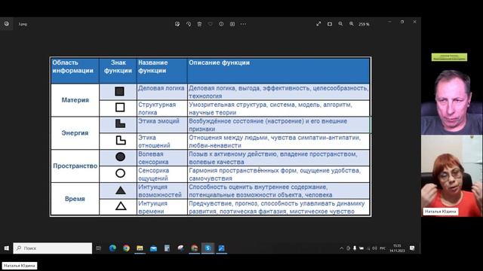Toggle fit-to-window zoom icon
Image resolution: width=483 pixels, height=271 pixels.
[330, 24]
